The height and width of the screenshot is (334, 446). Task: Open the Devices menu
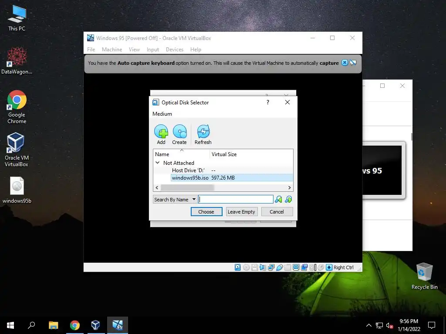(x=174, y=50)
